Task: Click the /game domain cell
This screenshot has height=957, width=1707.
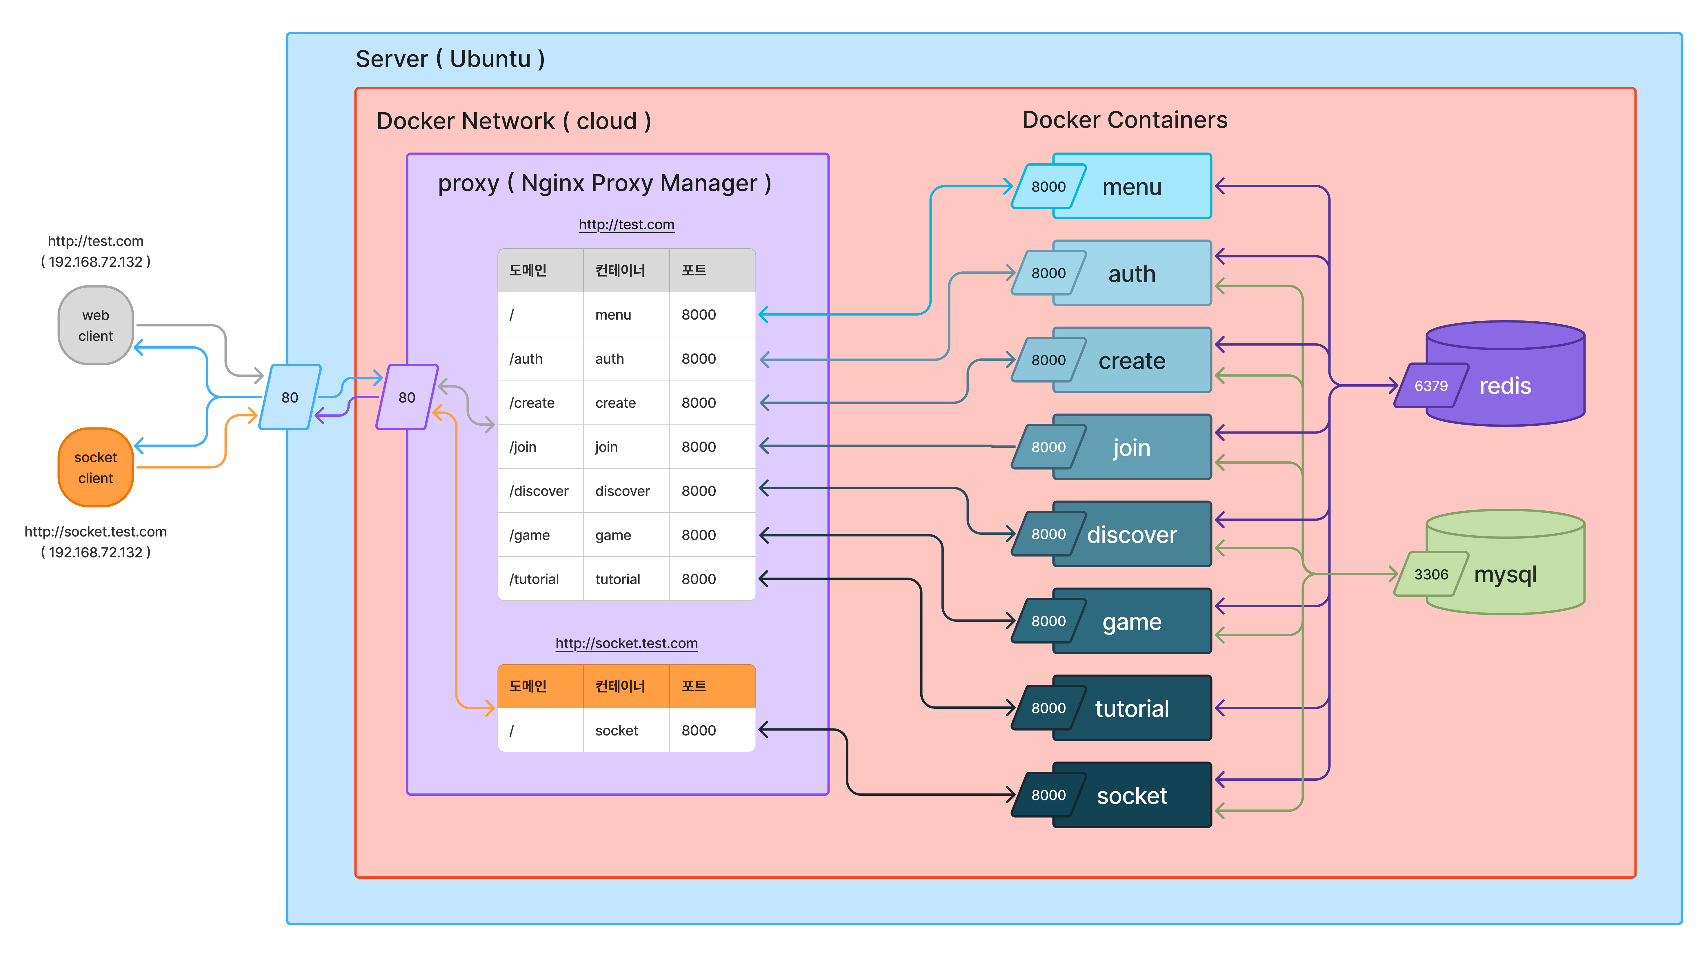Action: [x=541, y=535]
